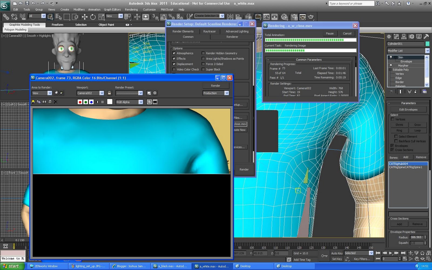Cancel the a_w_close.mov rendering

[347, 33]
